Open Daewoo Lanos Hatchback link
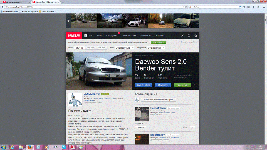 169,138
